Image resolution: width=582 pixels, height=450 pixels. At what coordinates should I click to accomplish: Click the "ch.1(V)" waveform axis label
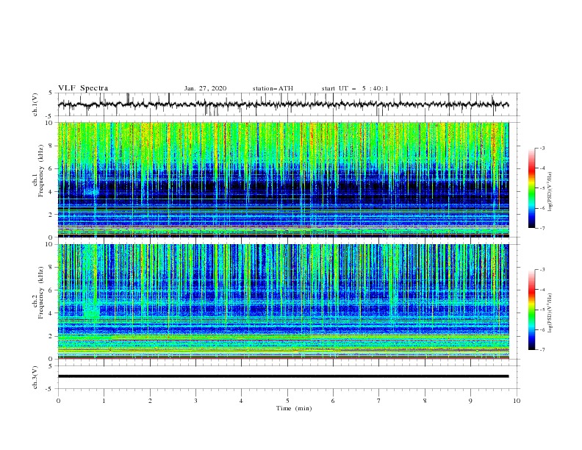click(x=35, y=104)
